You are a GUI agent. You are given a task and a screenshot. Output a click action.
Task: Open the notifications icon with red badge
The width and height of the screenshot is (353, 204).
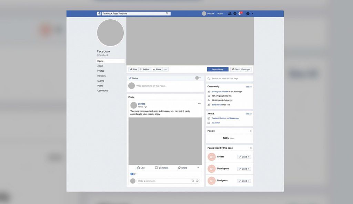tap(240, 13)
